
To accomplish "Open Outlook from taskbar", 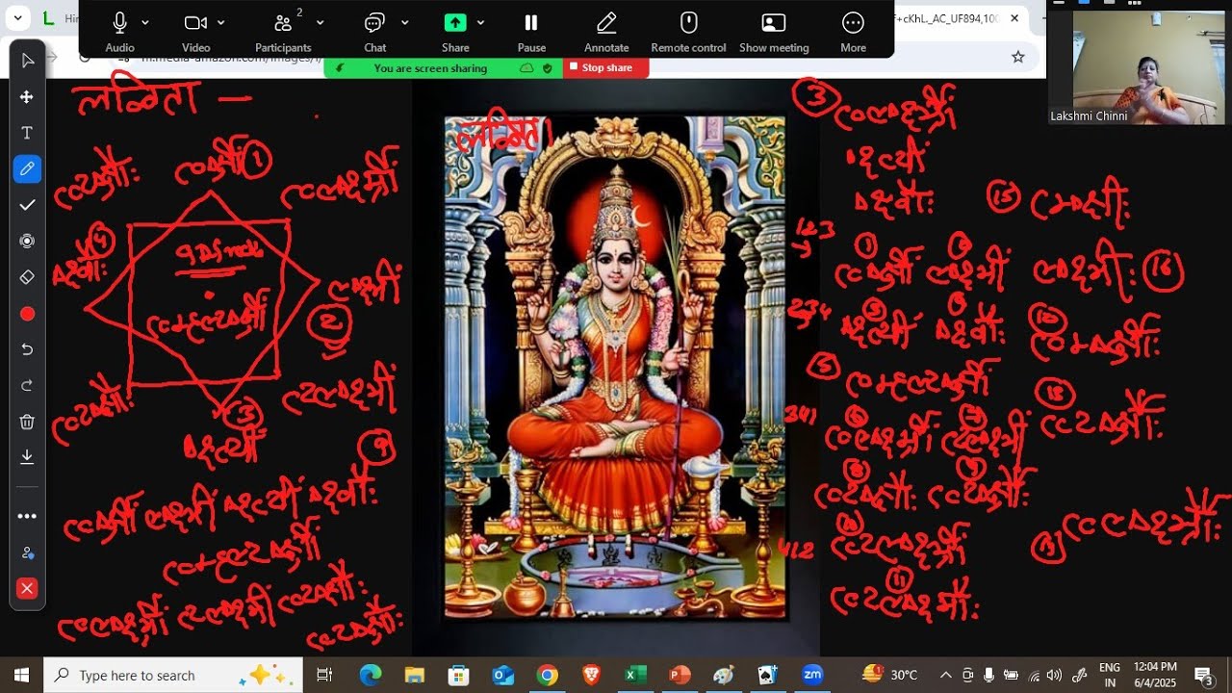I will 503,675.
